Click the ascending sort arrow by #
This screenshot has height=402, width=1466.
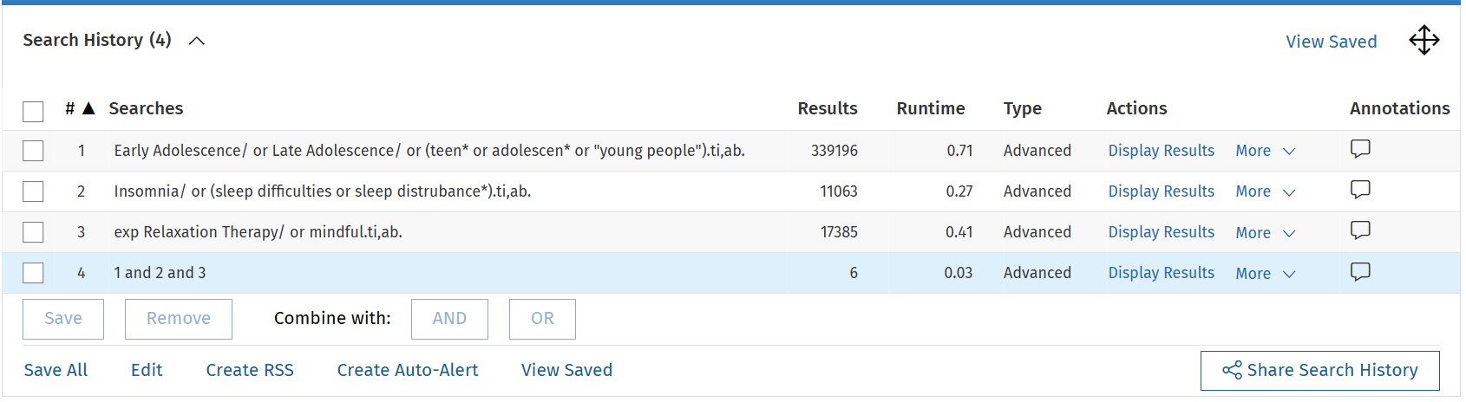pyautogui.click(x=88, y=108)
